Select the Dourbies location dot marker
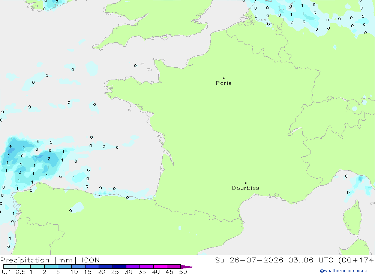The image size is (375, 274). [246, 183]
